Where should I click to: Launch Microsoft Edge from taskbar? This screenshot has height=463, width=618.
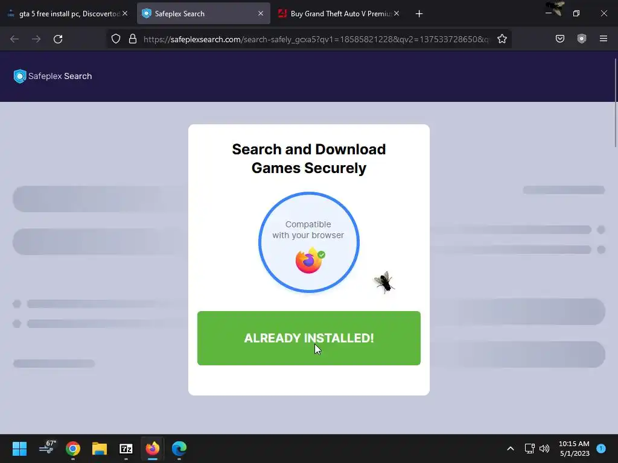(179, 449)
